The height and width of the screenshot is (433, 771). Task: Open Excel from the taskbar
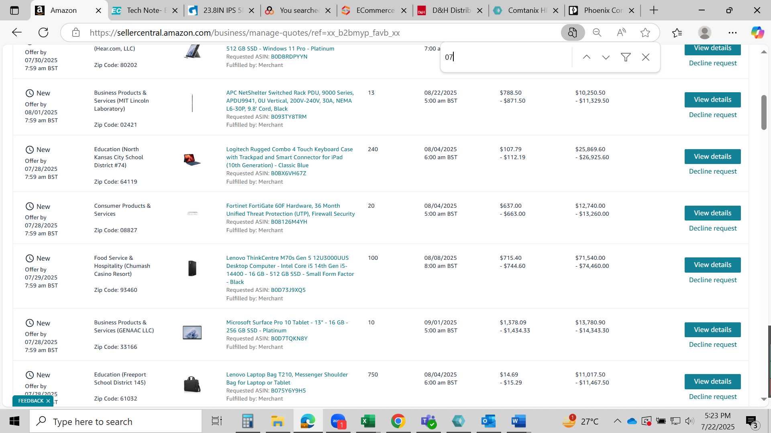point(368,421)
